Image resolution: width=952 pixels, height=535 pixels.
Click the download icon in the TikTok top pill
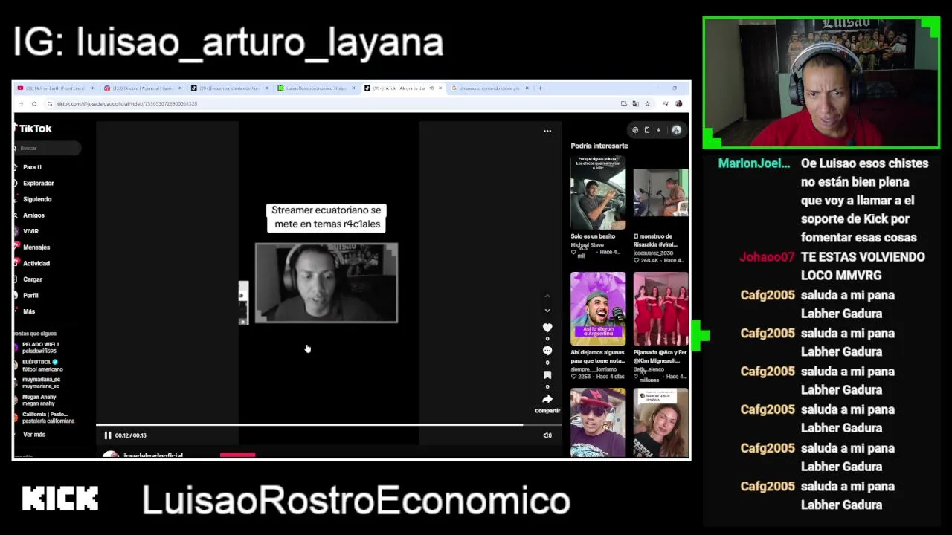click(x=658, y=130)
